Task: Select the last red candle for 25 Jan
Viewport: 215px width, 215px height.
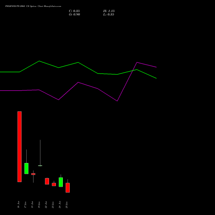Action: (x=68, y=187)
